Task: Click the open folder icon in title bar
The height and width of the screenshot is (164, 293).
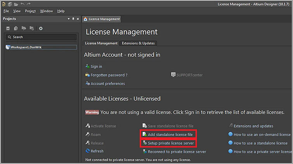Action: tap(16, 4)
